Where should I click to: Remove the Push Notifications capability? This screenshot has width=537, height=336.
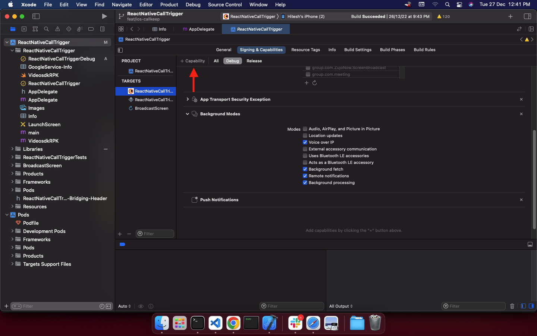[521, 200]
